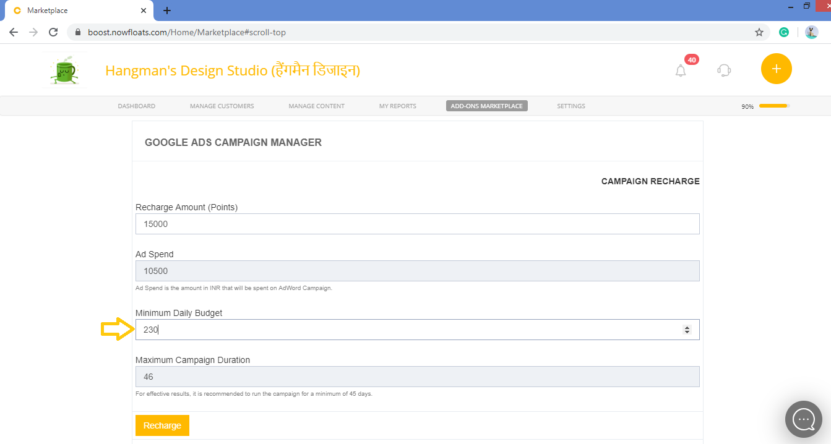Click the Google Ads Campaign Manager heading

coord(233,142)
